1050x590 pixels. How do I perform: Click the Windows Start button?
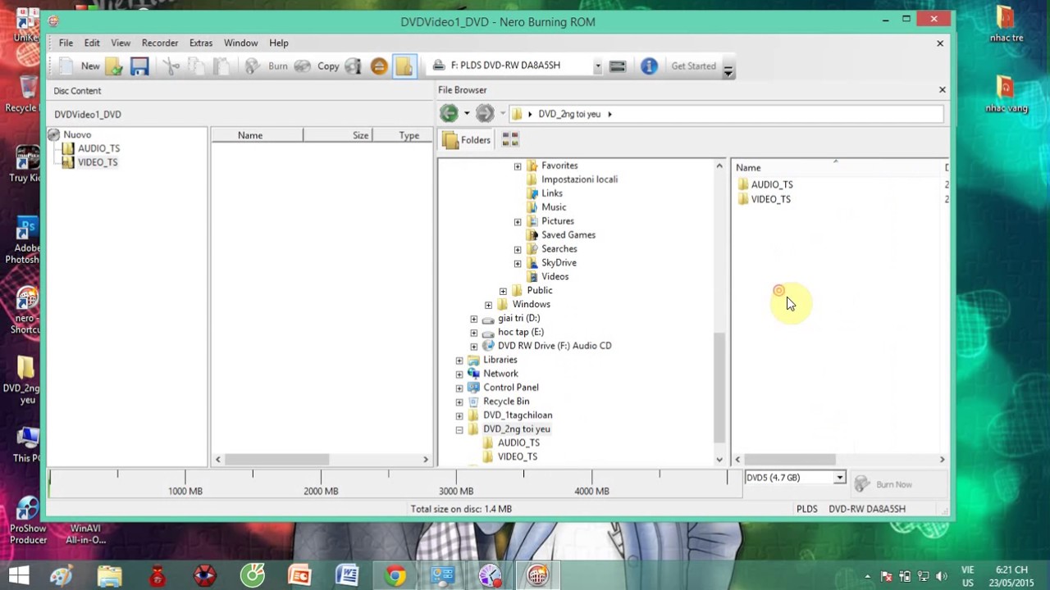coord(18,576)
